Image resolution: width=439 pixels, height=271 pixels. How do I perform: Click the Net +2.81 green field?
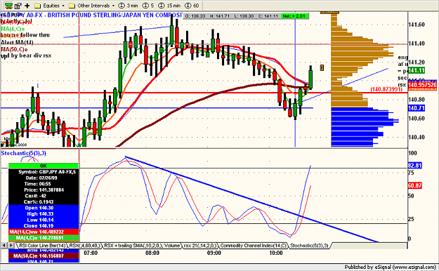(294, 16)
